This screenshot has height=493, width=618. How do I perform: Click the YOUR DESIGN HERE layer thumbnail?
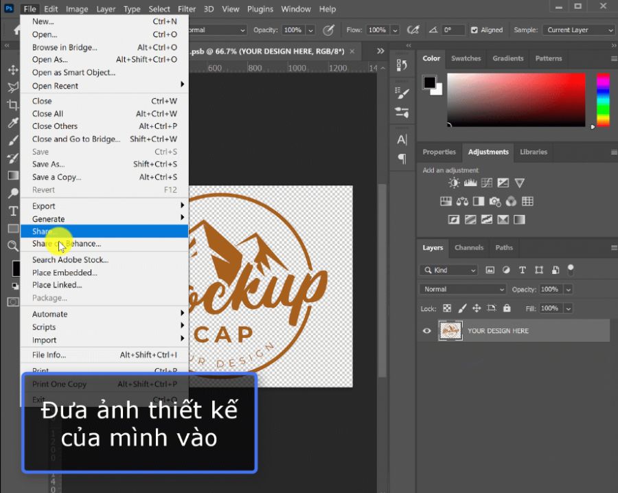[x=450, y=331]
